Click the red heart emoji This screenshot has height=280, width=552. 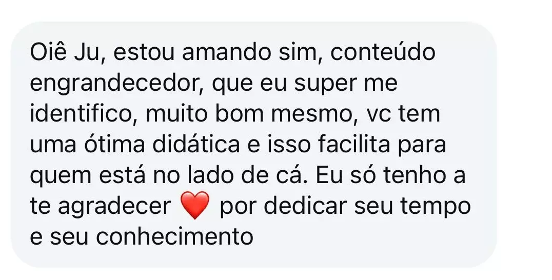point(195,206)
